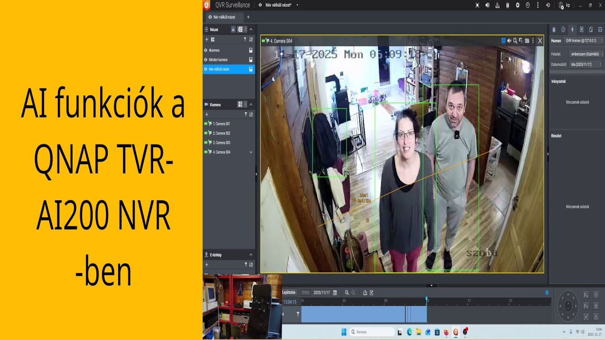Image resolution: width=605 pixels, height=340 pixels.
Task: Collapse the Nézet panel
Action: point(251,29)
